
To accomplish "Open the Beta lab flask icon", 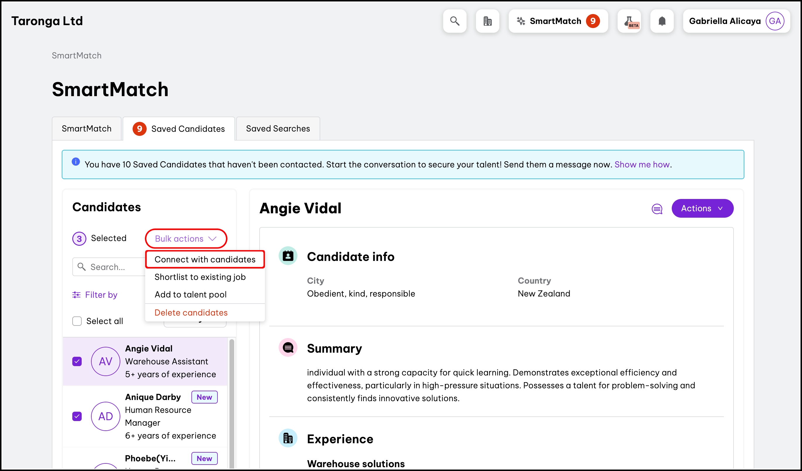I will (629, 21).
